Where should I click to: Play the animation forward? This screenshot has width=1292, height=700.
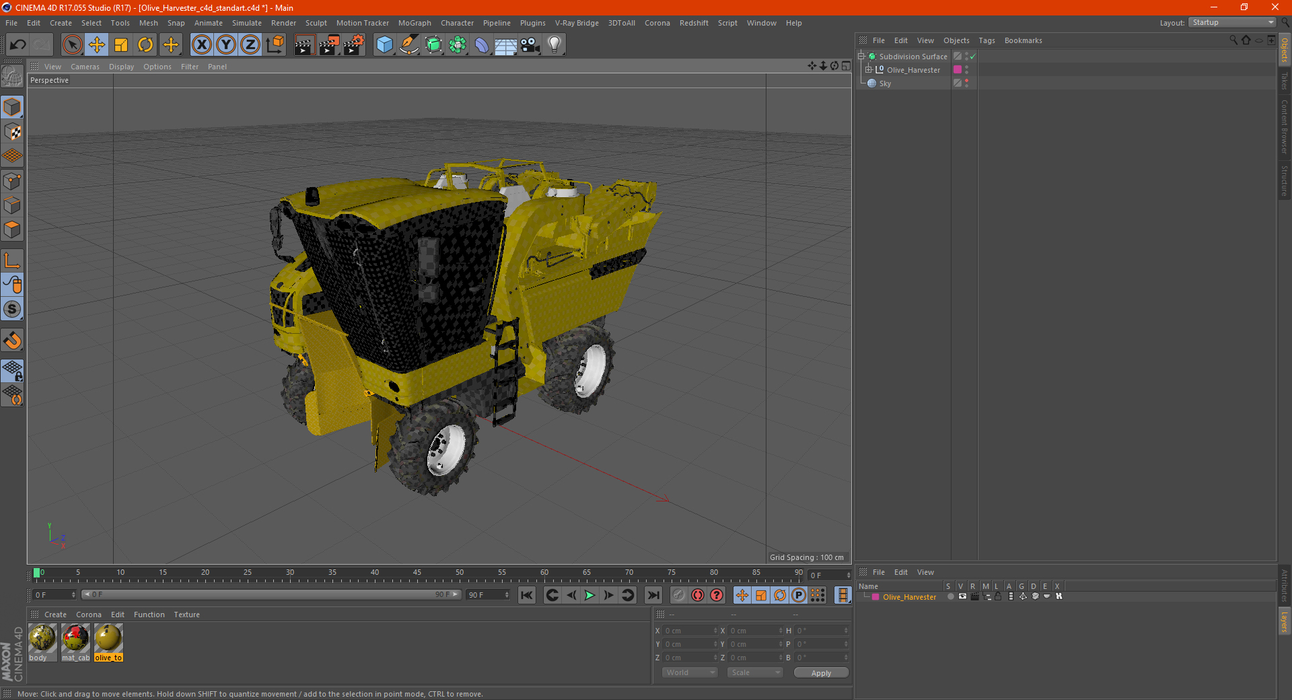click(589, 595)
